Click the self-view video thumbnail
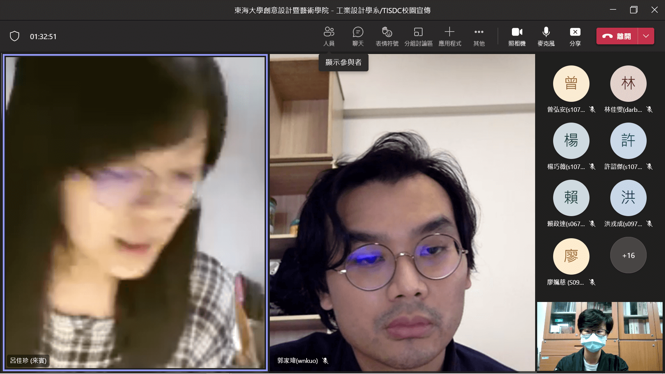Image resolution: width=665 pixels, height=374 pixels. pyautogui.click(x=600, y=336)
